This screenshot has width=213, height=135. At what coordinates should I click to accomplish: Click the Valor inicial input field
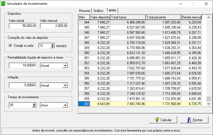point(23,26)
